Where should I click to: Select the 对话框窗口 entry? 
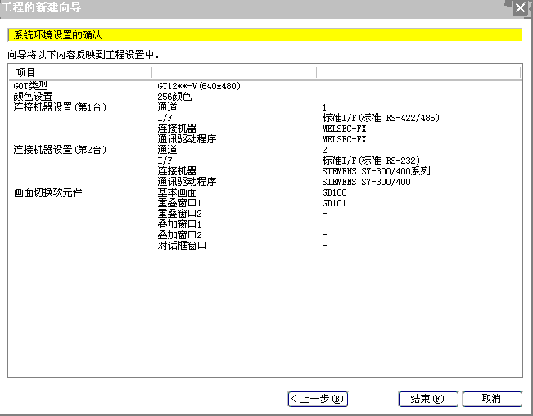(182, 246)
